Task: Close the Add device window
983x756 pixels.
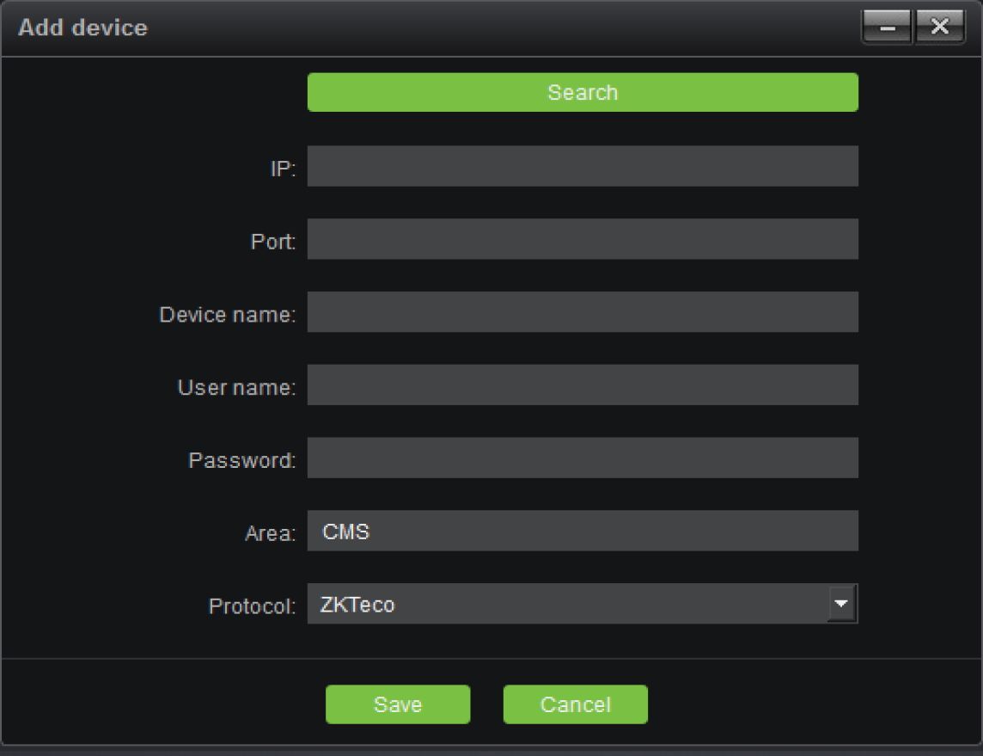Action: click(940, 28)
